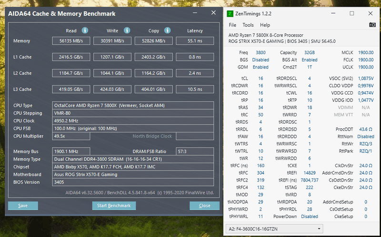Open the Tools menu in ZenTimings
Image resolution: width=381 pixels, height=237 pixels.
click(x=248, y=25)
